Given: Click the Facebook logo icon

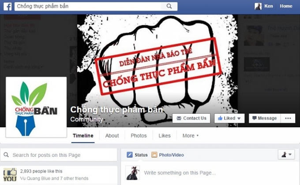Looking at the screenshot, I should 7,7.
